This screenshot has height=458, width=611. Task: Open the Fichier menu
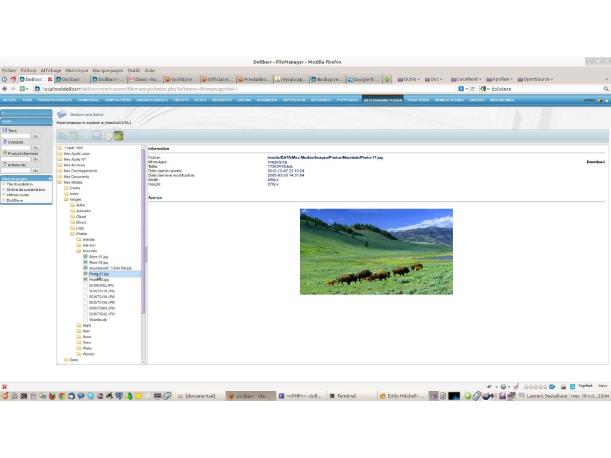[x=9, y=70]
